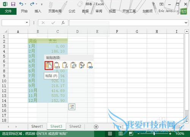This screenshot has height=137, width=190.
Task: Open the 文件 File tab
Action: click(x=8, y=11)
